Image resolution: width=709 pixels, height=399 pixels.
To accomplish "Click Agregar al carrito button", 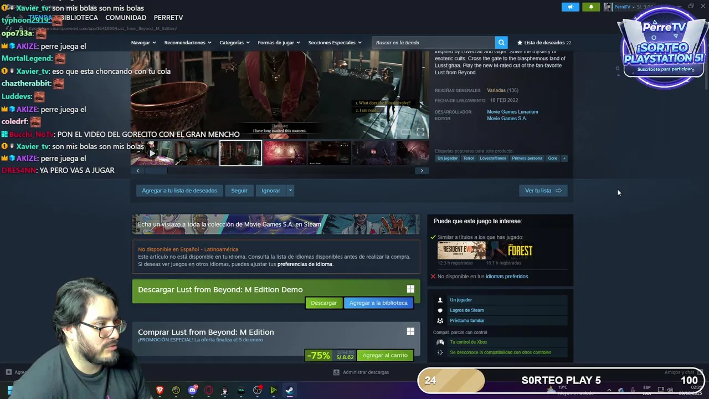I will pos(385,355).
